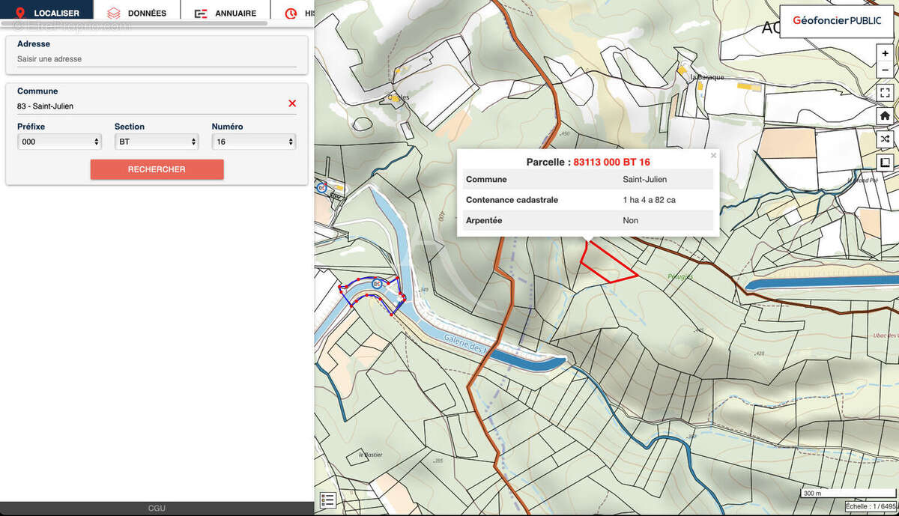Open the CGU link

coord(157,509)
